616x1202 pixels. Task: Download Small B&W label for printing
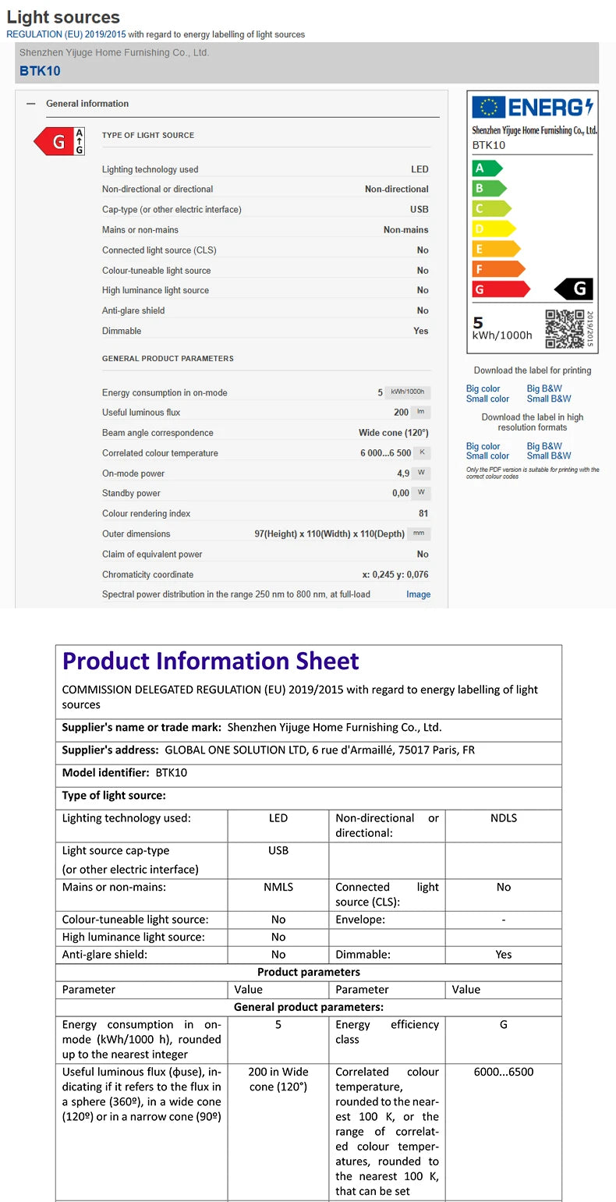pyautogui.click(x=549, y=399)
